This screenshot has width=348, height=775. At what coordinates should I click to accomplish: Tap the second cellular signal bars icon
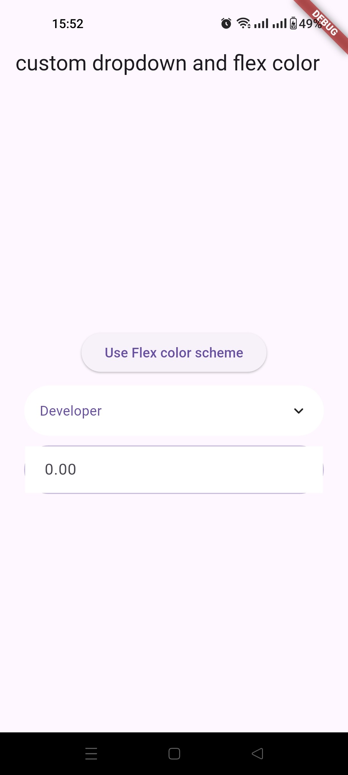pos(279,24)
